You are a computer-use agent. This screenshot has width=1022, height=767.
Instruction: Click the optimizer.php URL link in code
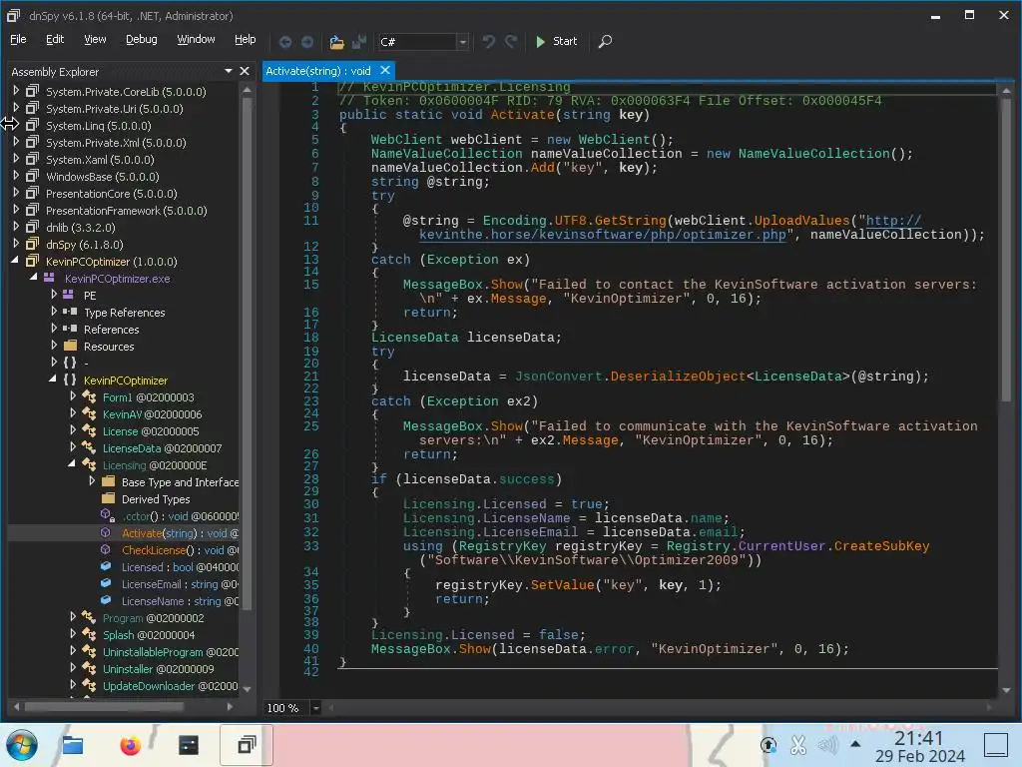click(603, 234)
